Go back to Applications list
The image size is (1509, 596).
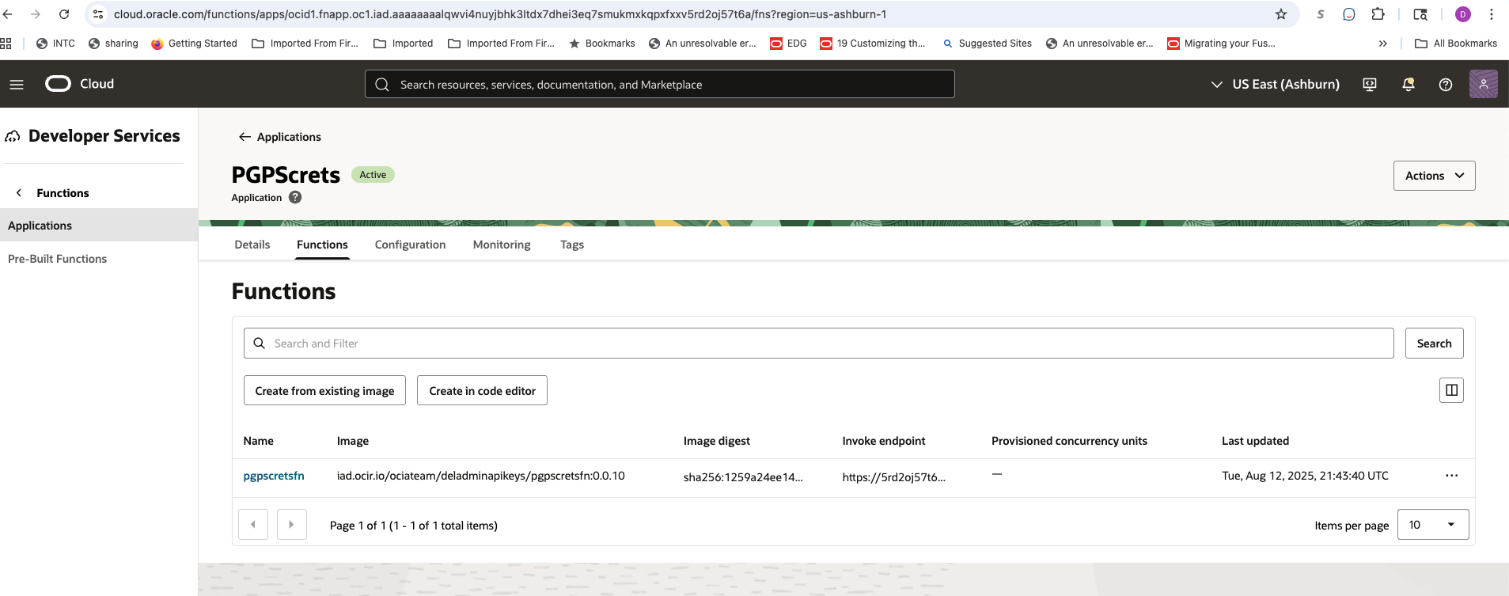point(280,137)
